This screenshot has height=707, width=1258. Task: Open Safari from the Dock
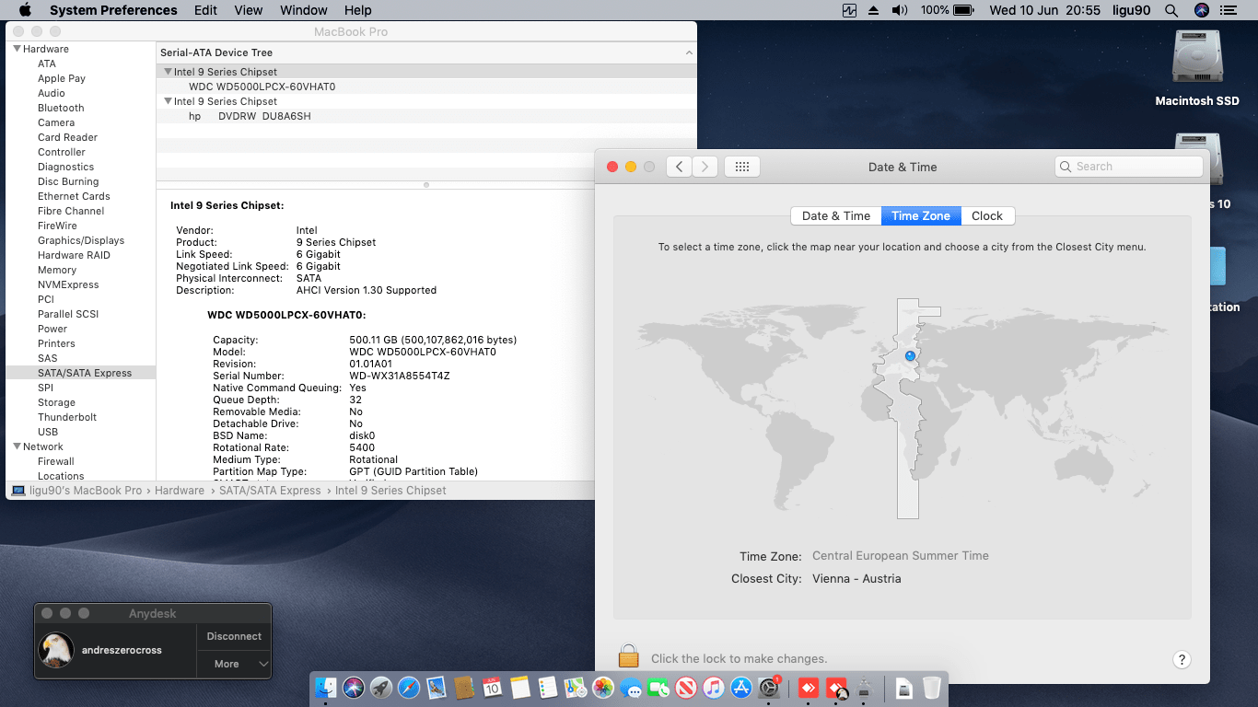click(409, 688)
